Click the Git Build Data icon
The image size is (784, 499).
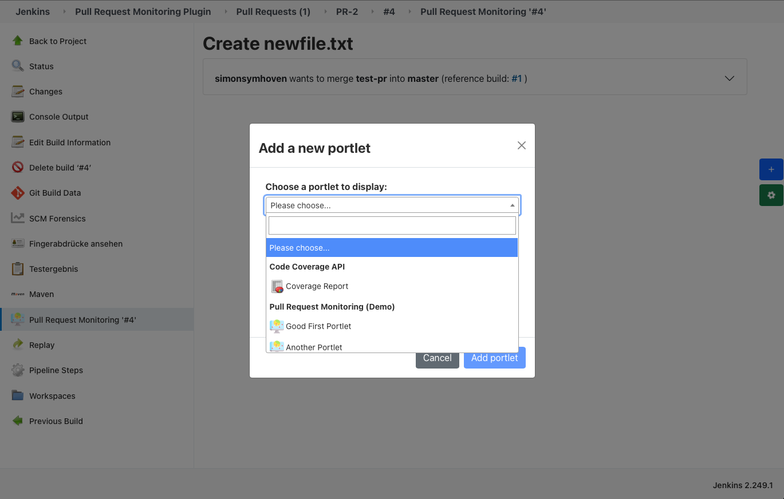(18, 192)
